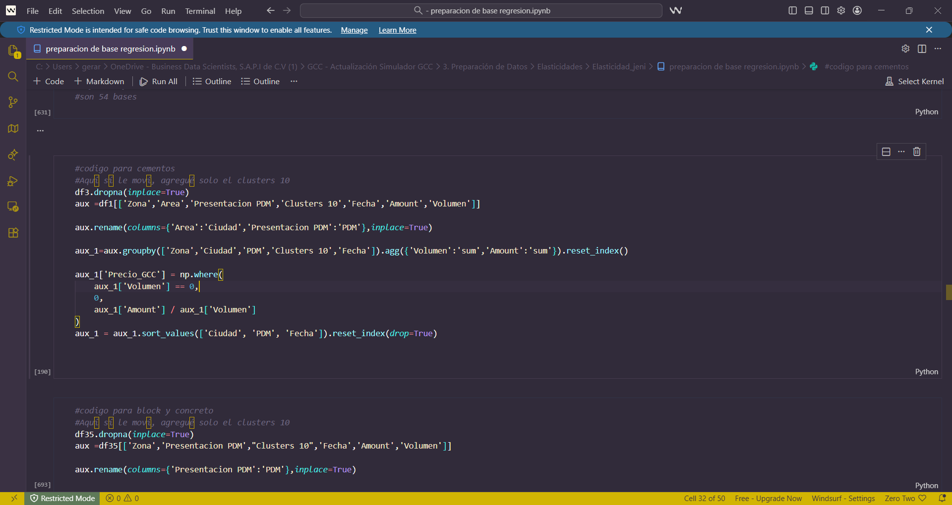Open the Run and Debug view
Image resolution: width=952 pixels, height=505 pixels.
coord(13,181)
